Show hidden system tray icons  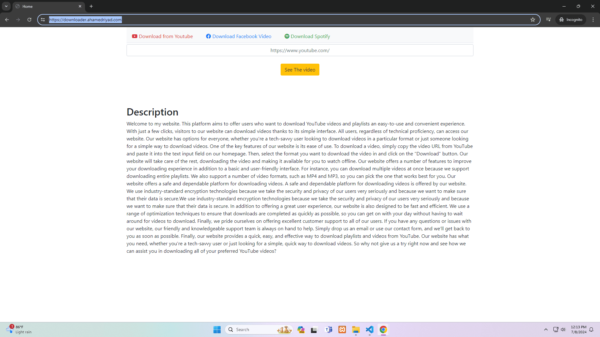546,330
